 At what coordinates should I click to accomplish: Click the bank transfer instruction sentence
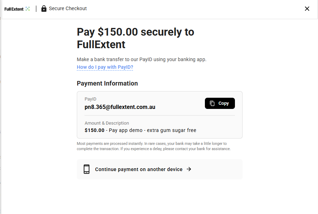pos(142,59)
